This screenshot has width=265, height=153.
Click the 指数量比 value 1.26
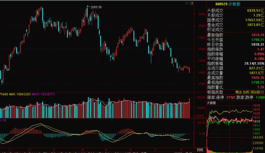[260, 87]
